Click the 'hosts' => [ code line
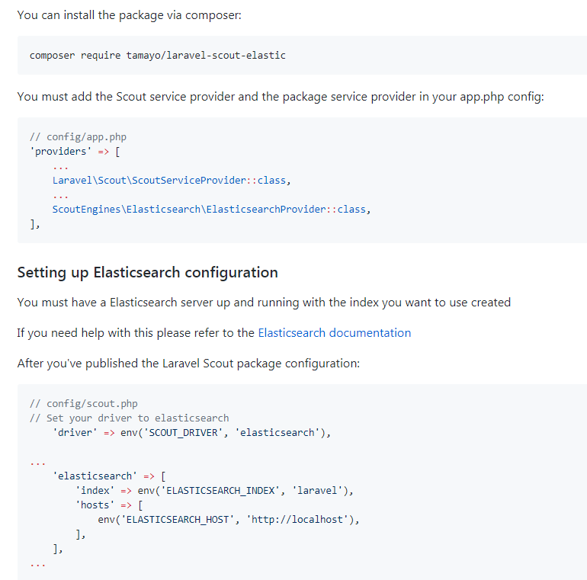Viewport: 587px width, 580px height. click(109, 505)
